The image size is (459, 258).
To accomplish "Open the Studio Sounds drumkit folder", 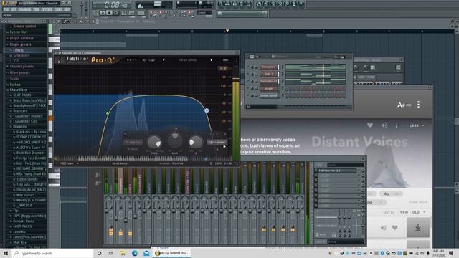I will coord(27,179).
